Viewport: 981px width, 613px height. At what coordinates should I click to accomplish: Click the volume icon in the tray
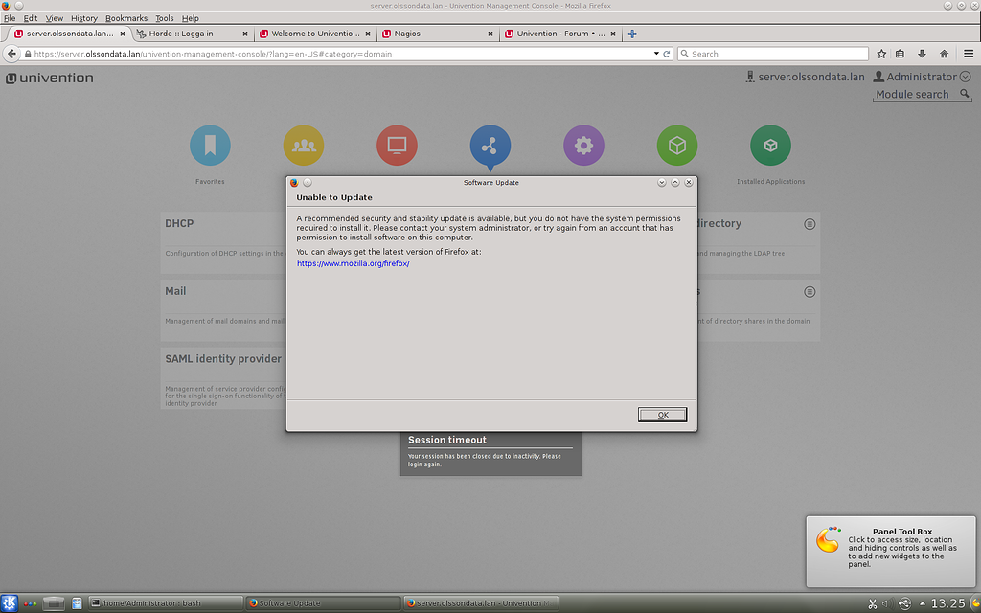coord(887,602)
